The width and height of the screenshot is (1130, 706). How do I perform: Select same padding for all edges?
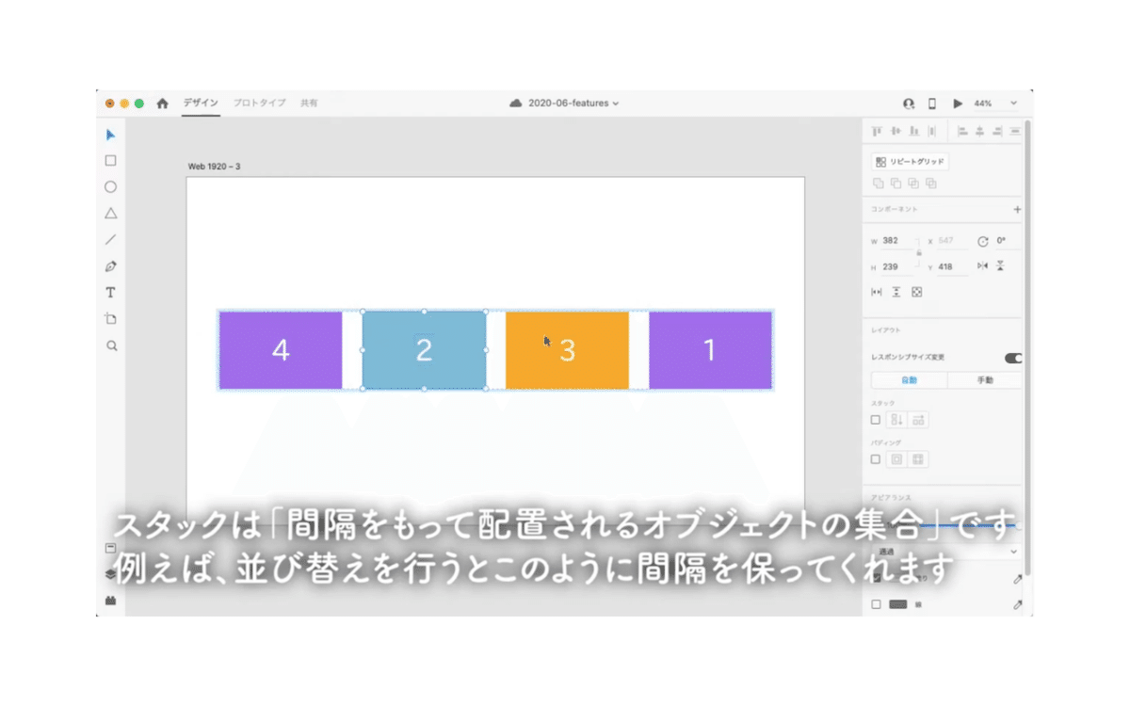tap(897, 459)
